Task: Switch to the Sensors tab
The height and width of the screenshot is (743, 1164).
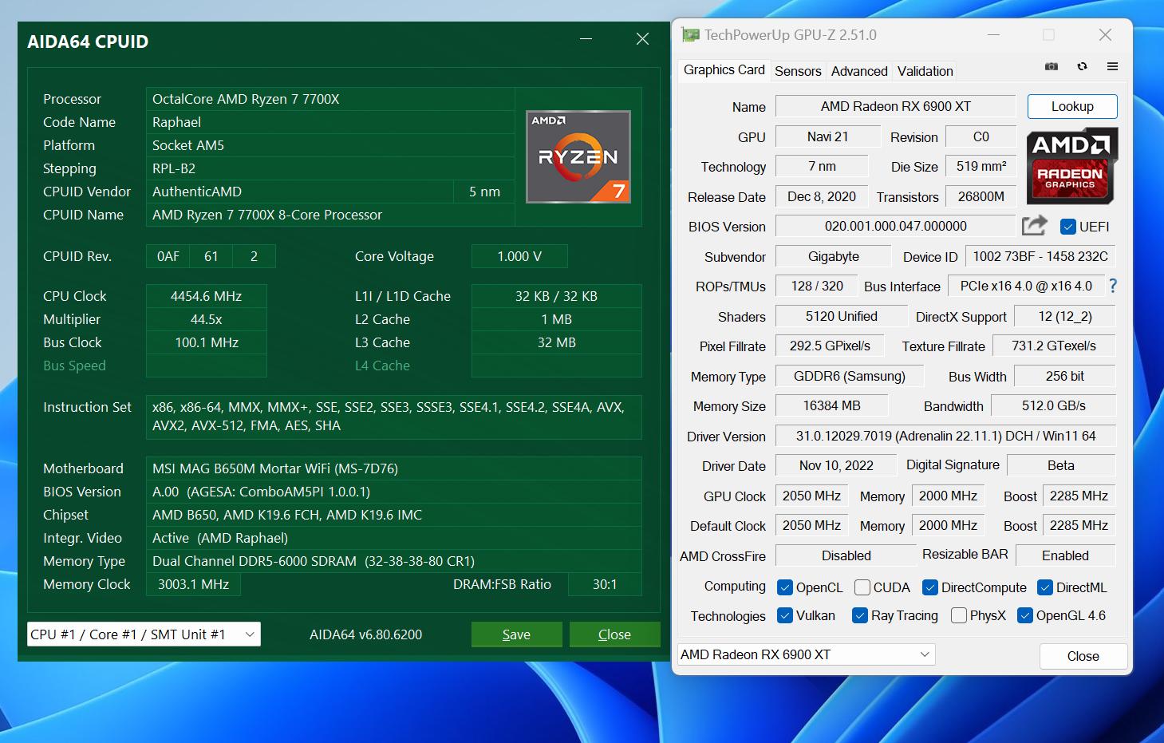Action: coord(797,71)
